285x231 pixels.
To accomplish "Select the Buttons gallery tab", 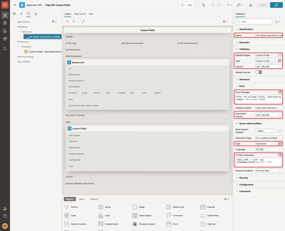I will coord(94,199).
